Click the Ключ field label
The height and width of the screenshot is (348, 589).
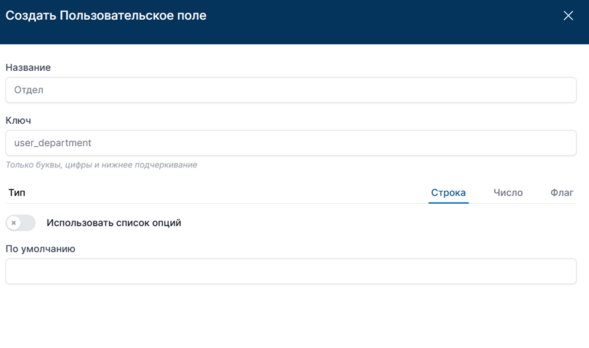18,120
